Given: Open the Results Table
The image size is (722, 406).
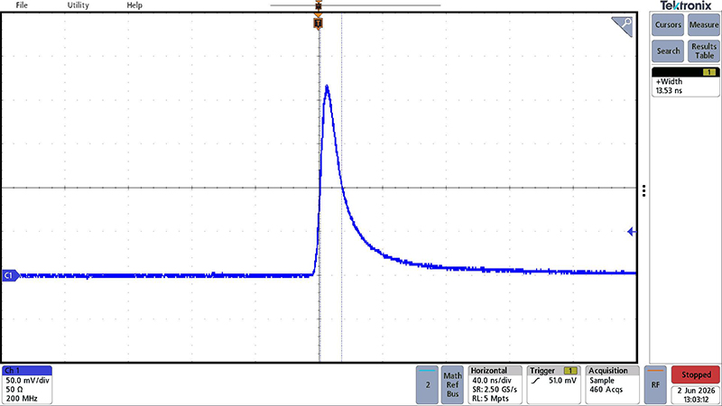Looking at the screenshot, I should click(704, 51).
